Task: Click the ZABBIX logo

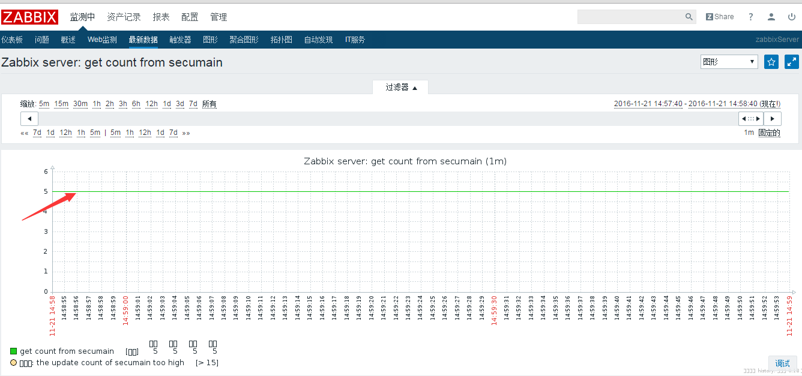Action: tap(30, 17)
